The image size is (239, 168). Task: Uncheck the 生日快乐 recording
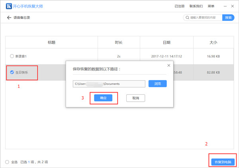click(x=12, y=73)
